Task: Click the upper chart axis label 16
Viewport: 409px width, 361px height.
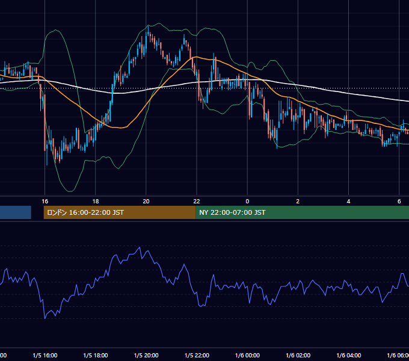Action: [45, 201]
